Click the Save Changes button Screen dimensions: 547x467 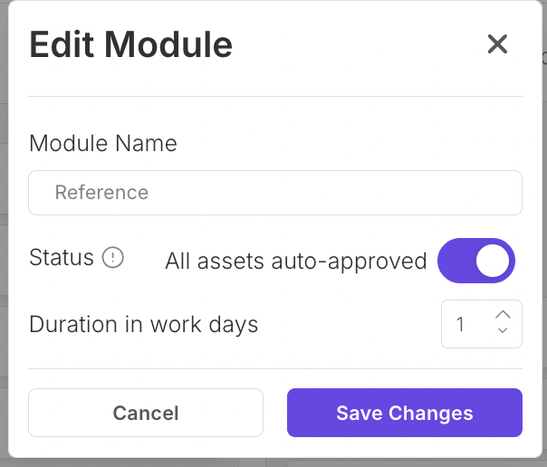pyautogui.click(x=404, y=413)
